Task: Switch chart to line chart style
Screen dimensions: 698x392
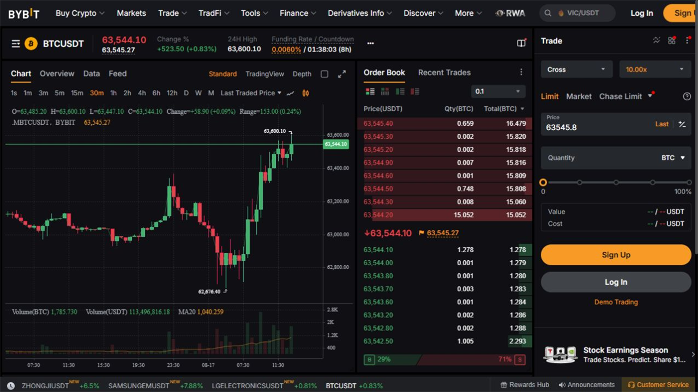Action: tap(291, 93)
